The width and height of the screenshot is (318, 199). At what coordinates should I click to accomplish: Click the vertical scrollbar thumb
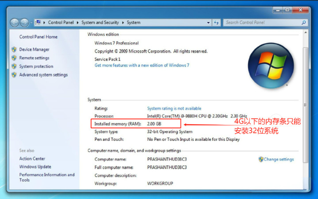[306, 105]
